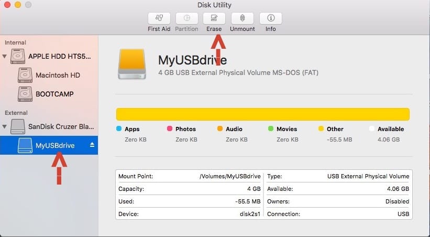430x237 pixels.
Task: Click the 'External' sidebar section header
Action: click(x=16, y=113)
